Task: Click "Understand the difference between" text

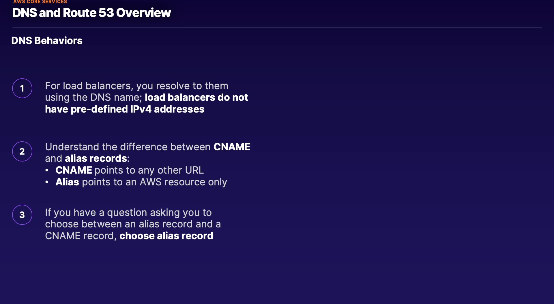Action: point(128,147)
